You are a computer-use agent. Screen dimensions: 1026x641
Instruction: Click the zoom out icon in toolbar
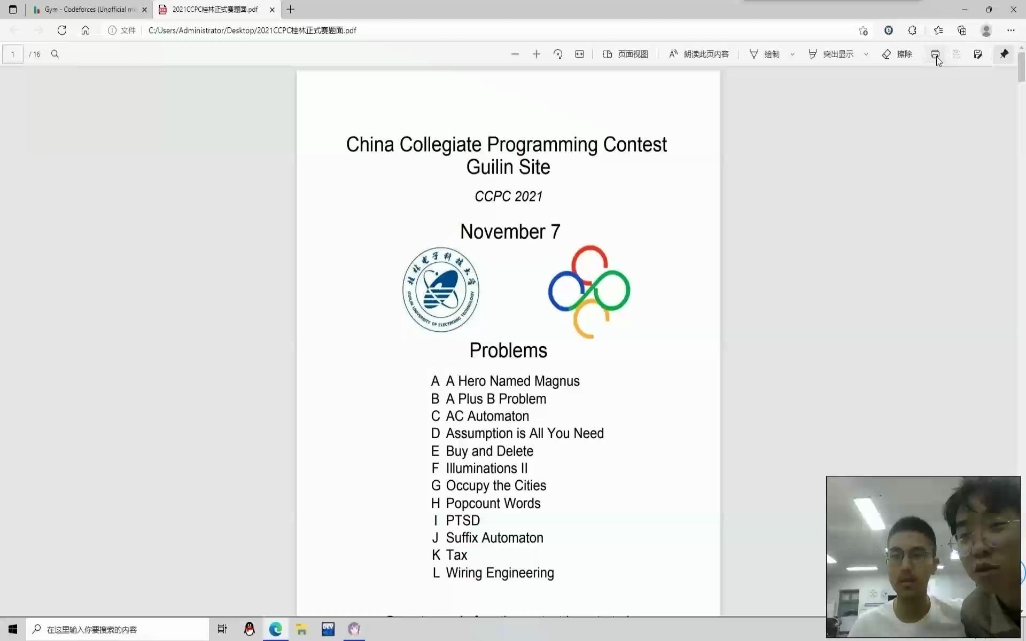[x=515, y=53]
